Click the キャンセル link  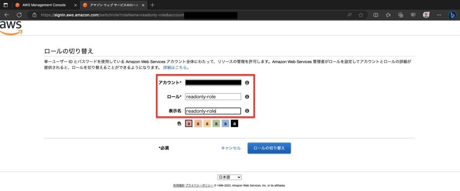(231, 148)
